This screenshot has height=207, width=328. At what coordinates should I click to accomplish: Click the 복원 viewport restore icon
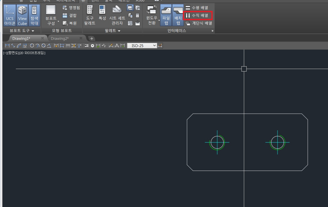click(65, 23)
